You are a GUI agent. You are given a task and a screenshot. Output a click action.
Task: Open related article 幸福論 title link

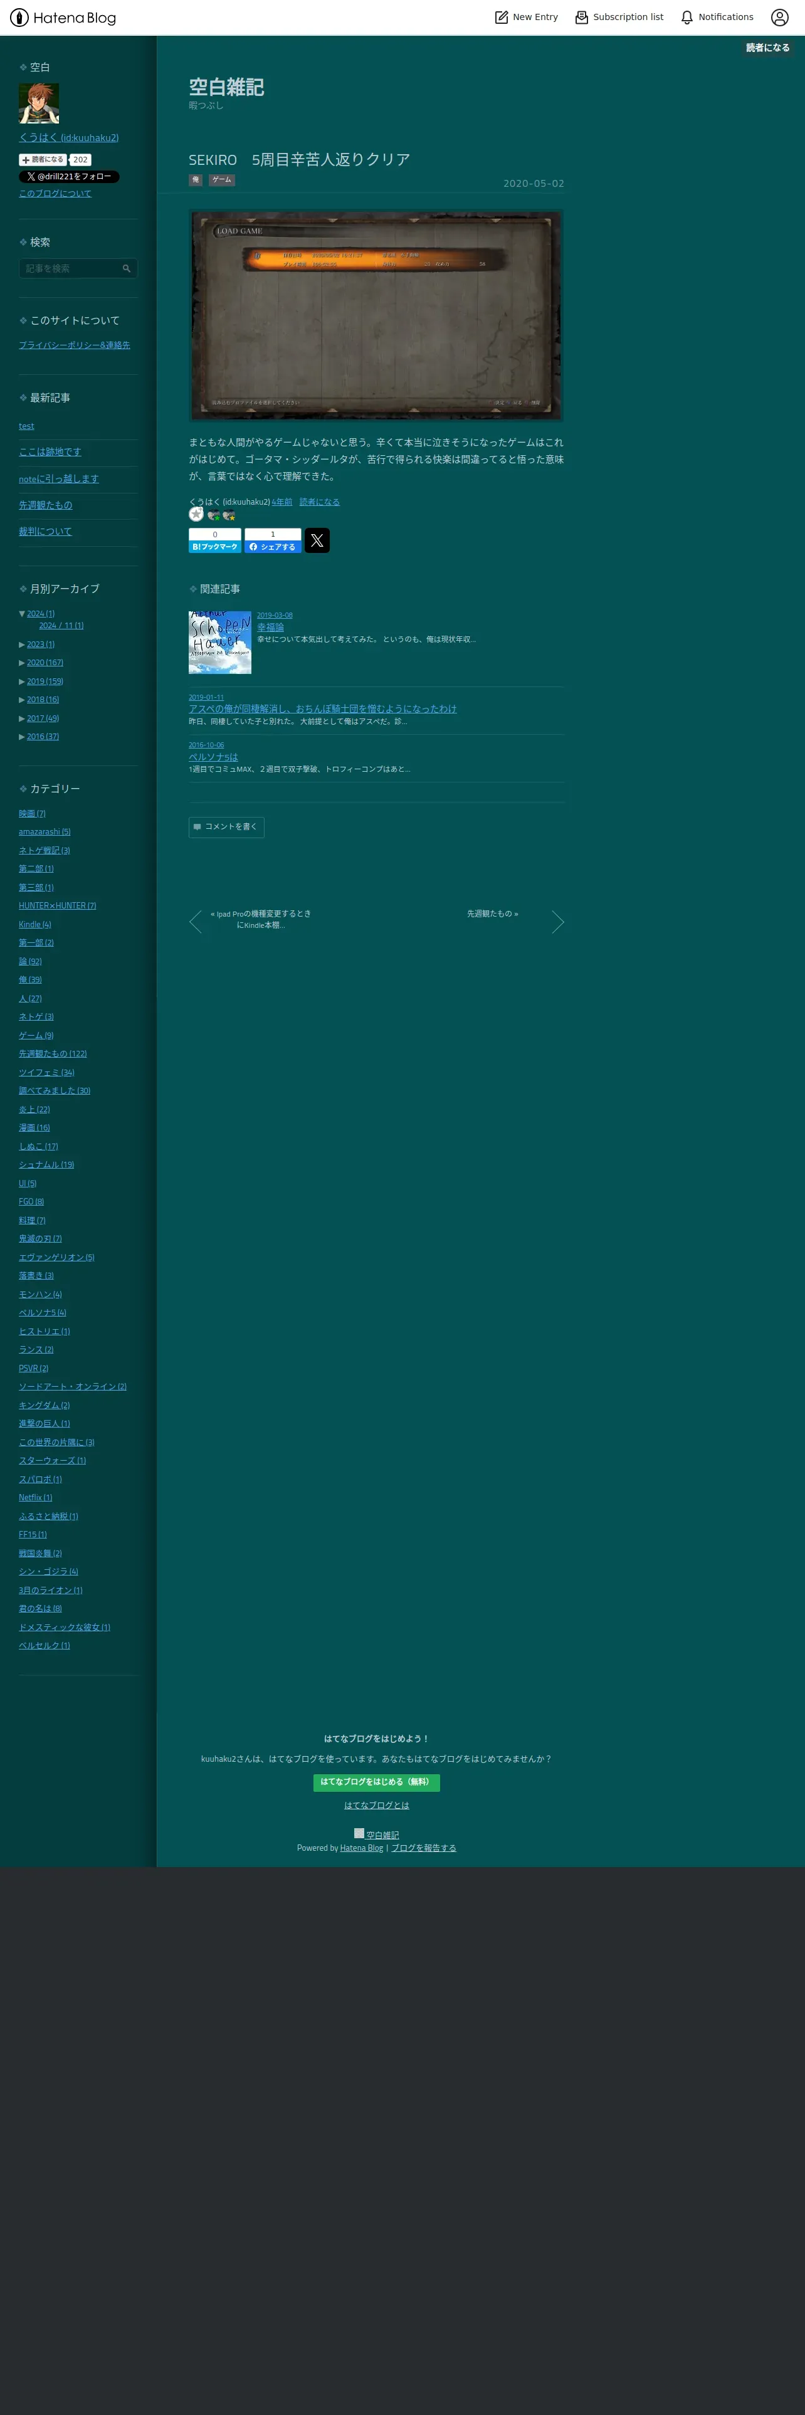(270, 627)
